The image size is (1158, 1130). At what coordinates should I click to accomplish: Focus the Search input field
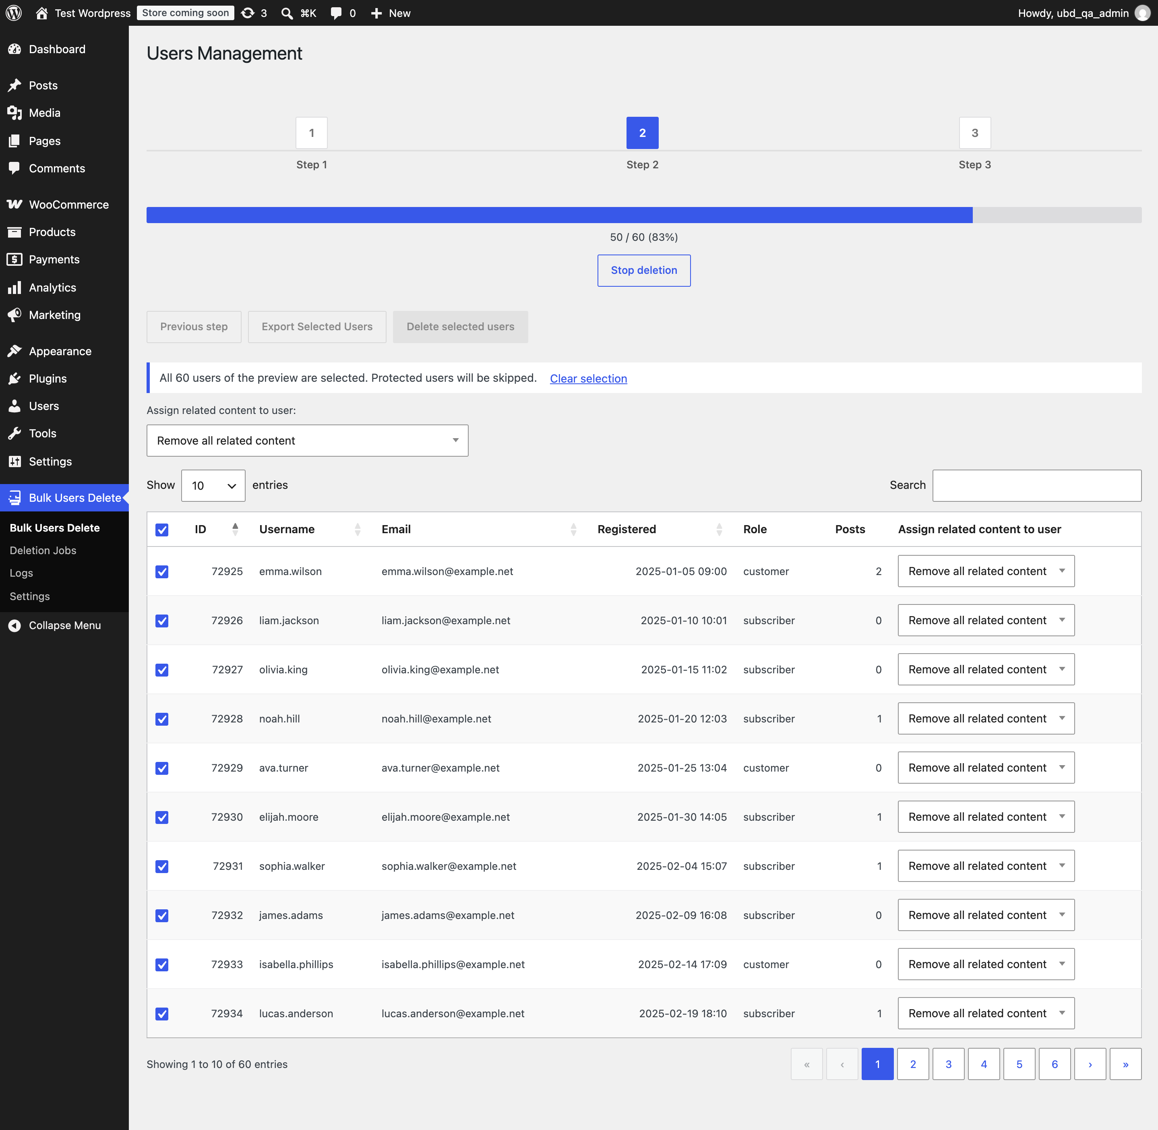click(1036, 486)
